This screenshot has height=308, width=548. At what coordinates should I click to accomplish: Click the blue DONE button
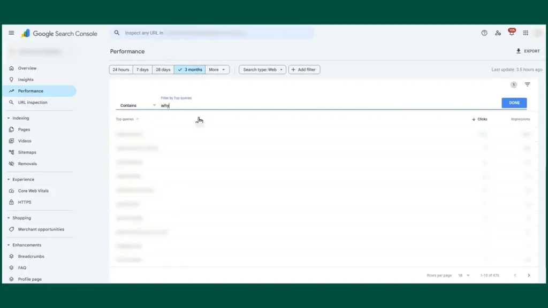pos(514,103)
